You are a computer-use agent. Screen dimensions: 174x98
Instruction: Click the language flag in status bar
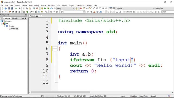[x=169, y=96]
